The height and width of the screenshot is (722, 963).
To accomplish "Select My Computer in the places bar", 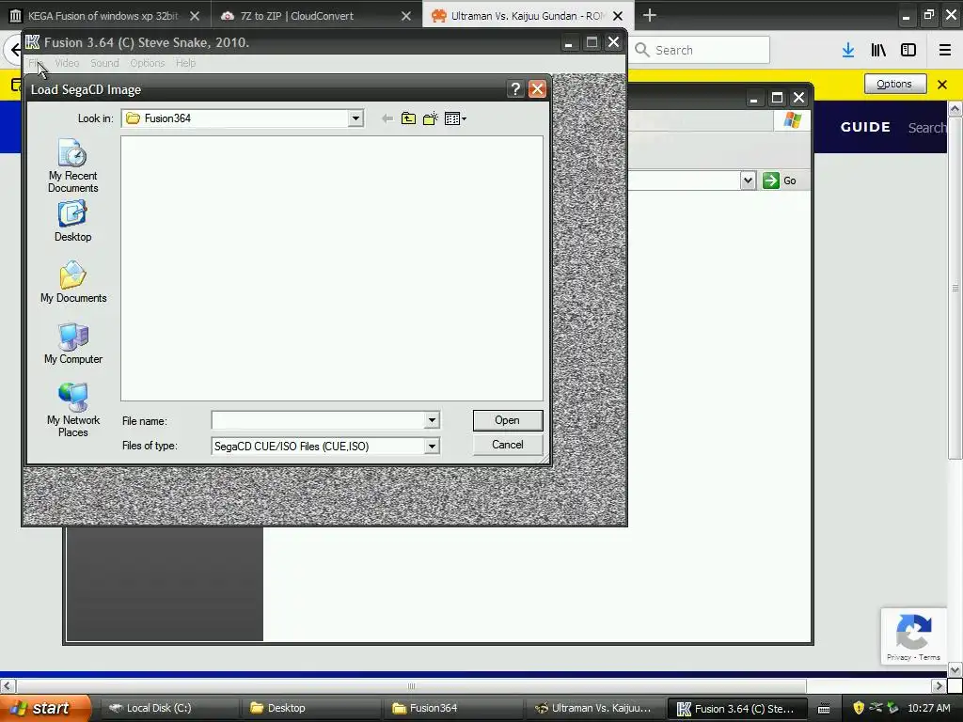I will coord(73,344).
